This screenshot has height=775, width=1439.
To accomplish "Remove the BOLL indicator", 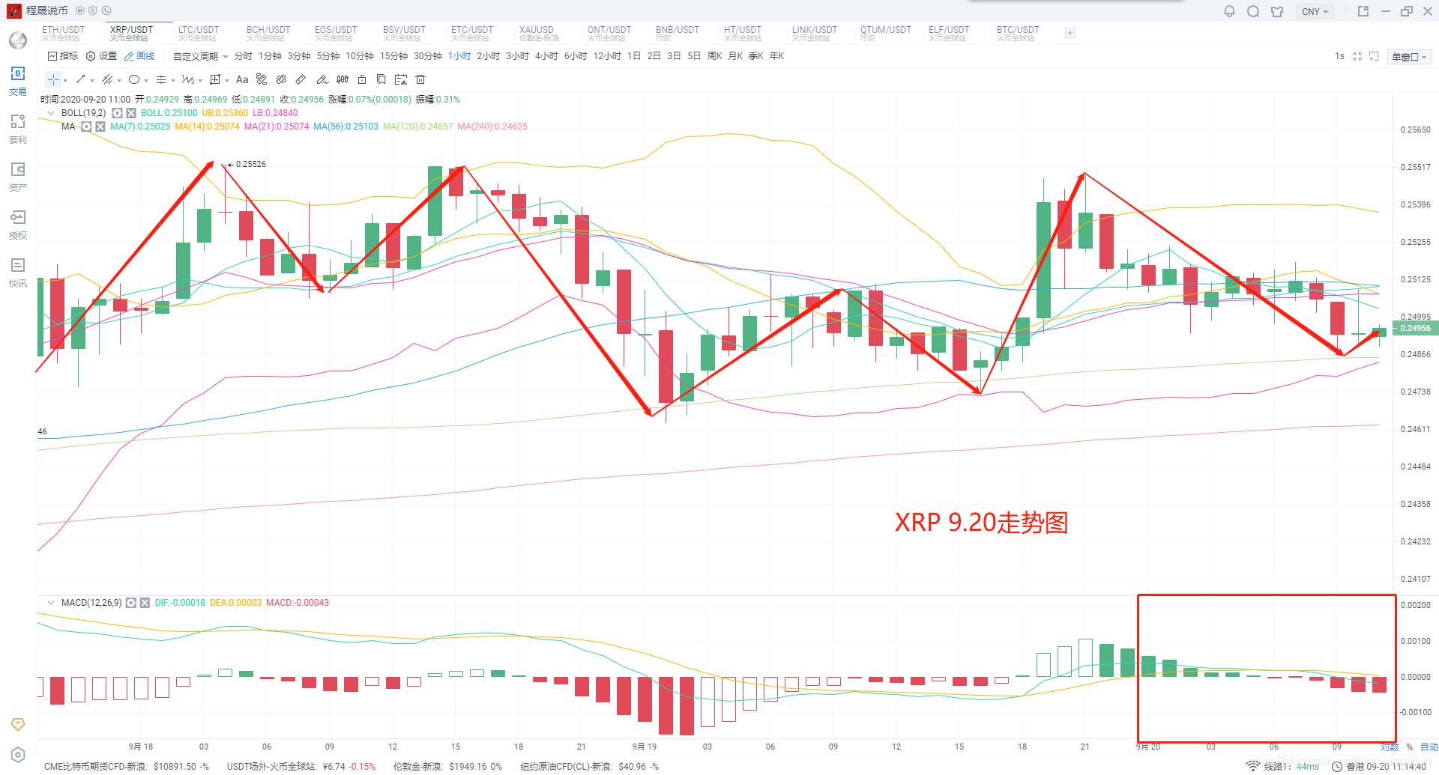I will pyautogui.click(x=131, y=113).
